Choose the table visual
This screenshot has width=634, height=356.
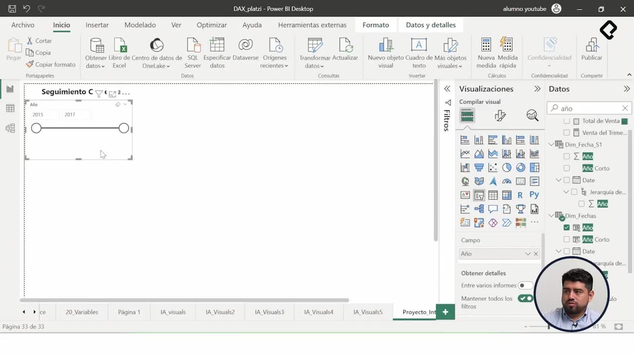tap(492, 195)
